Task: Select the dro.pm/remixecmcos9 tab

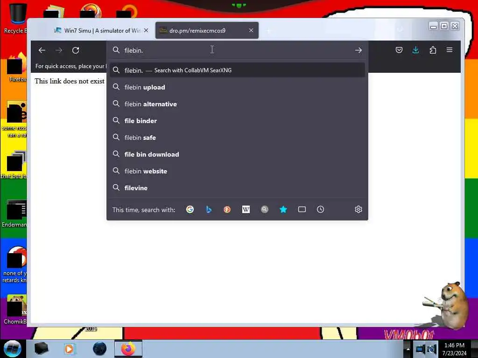Action: (x=207, y=30)
